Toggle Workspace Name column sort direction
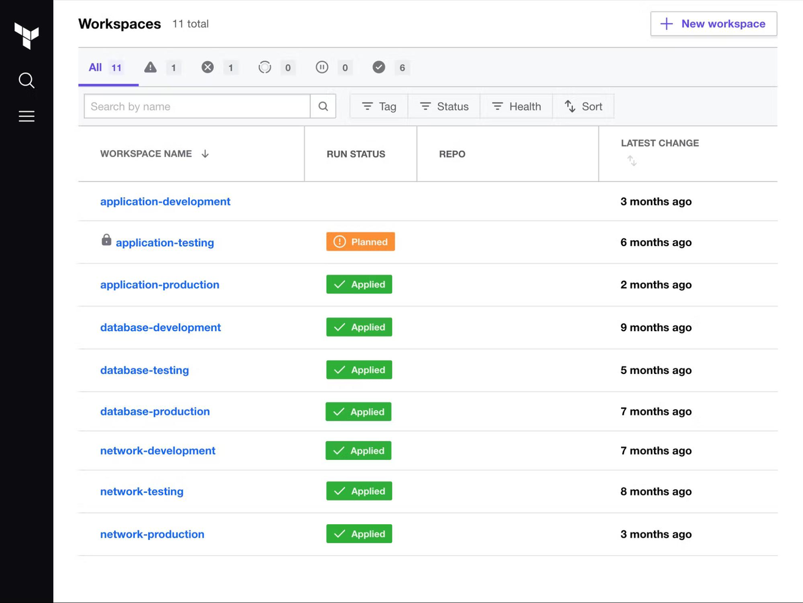The height and width of the screenshot is (603, 803). point(203,153)
